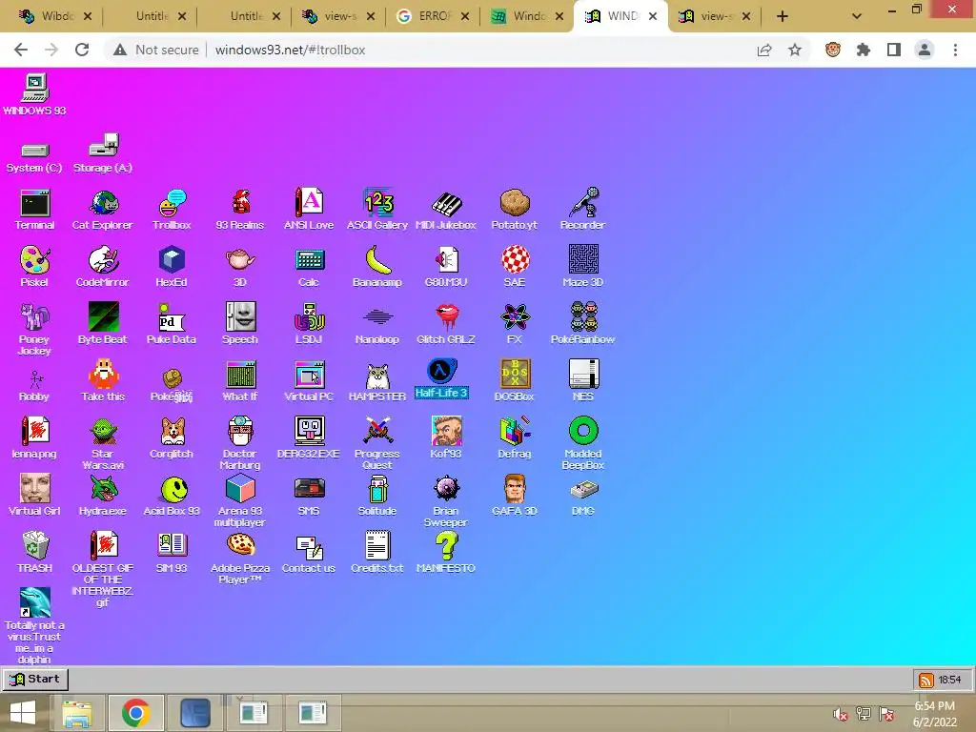Launch Half-Life 3 icon
976x732 pixels.
[x=441, y=378]
